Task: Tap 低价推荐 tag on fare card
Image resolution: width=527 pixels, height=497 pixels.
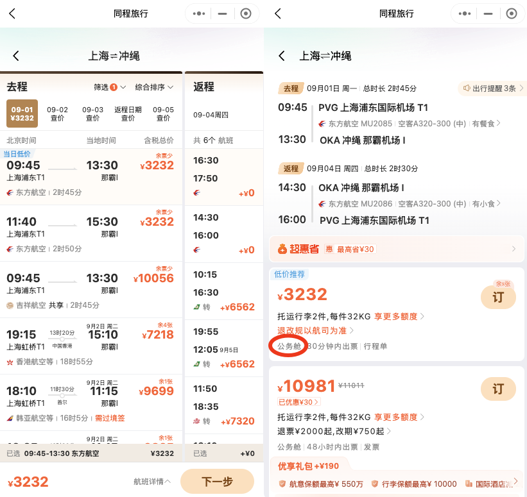Action: pos(289,274)
